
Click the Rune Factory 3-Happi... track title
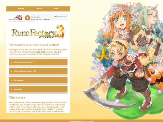41,19
